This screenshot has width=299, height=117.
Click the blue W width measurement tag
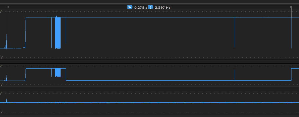[130, 7]
